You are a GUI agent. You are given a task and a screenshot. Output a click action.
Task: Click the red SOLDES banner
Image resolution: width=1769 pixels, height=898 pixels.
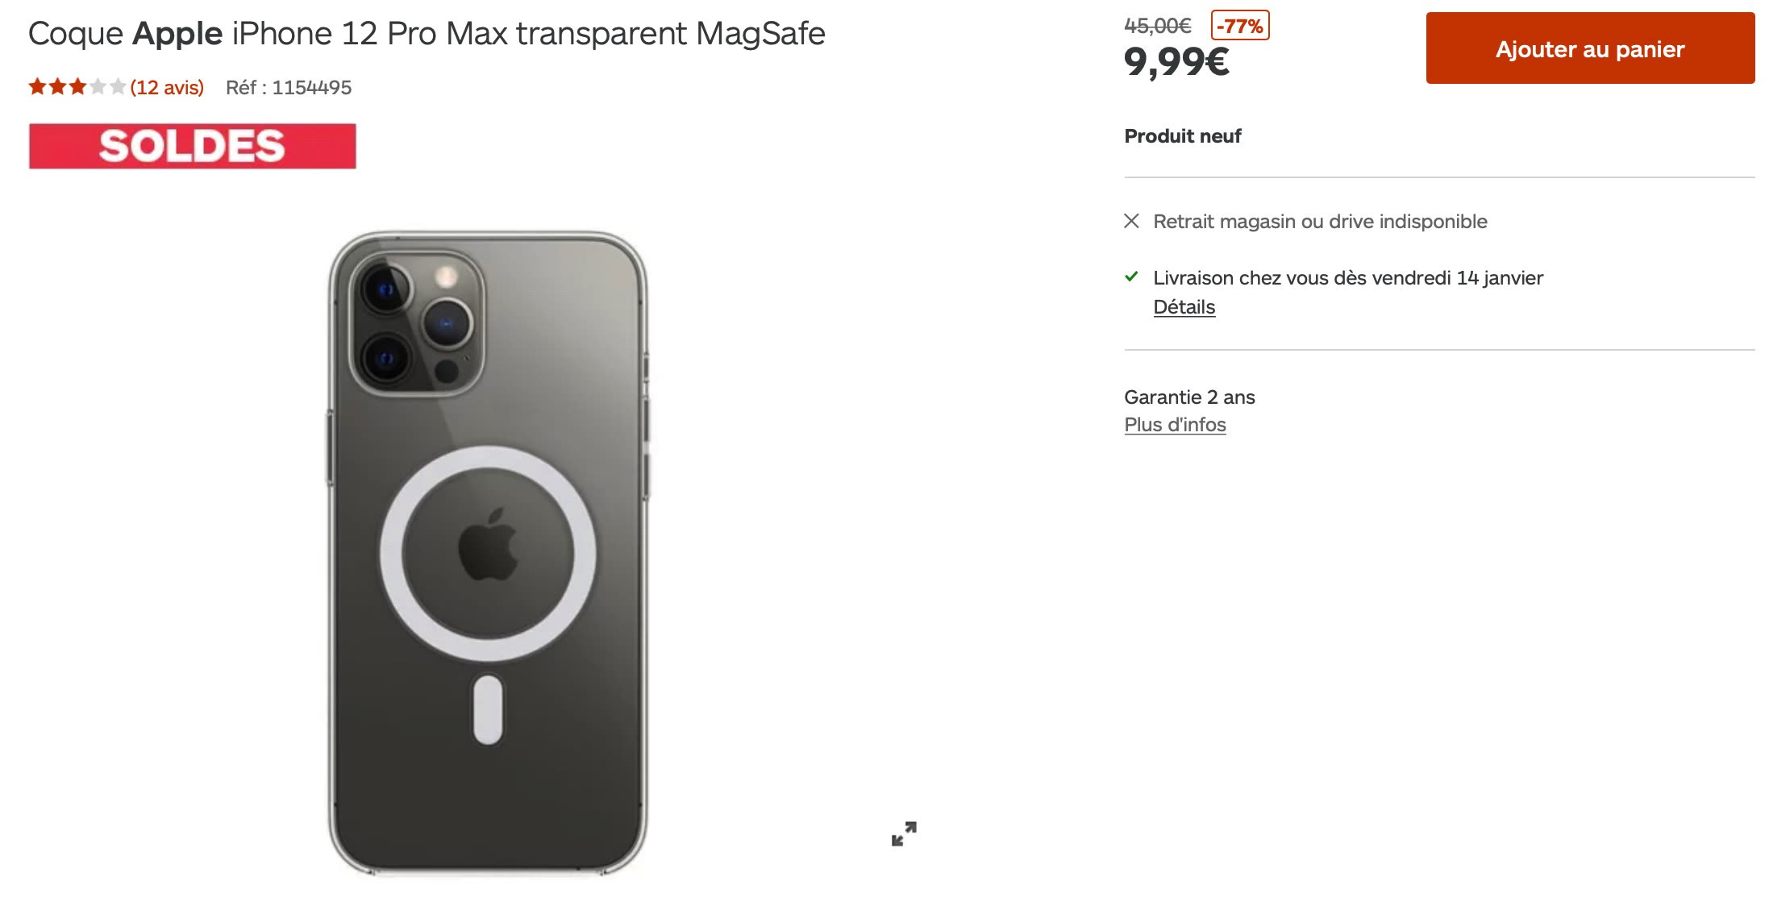(x=192, y=146)
